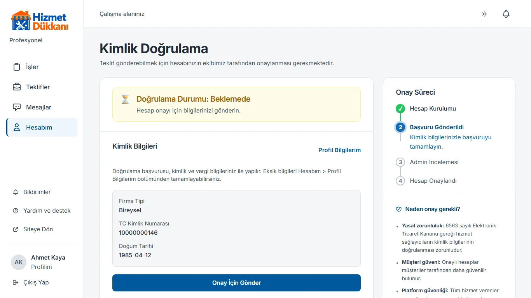Open the İşler menu item
531x298 pixels.
pos(42,67)
